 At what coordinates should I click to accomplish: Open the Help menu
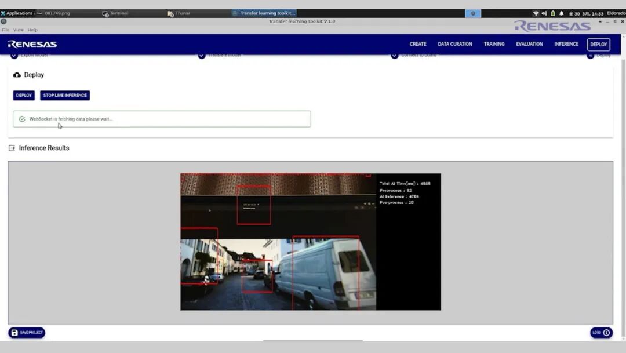[32, 30]
